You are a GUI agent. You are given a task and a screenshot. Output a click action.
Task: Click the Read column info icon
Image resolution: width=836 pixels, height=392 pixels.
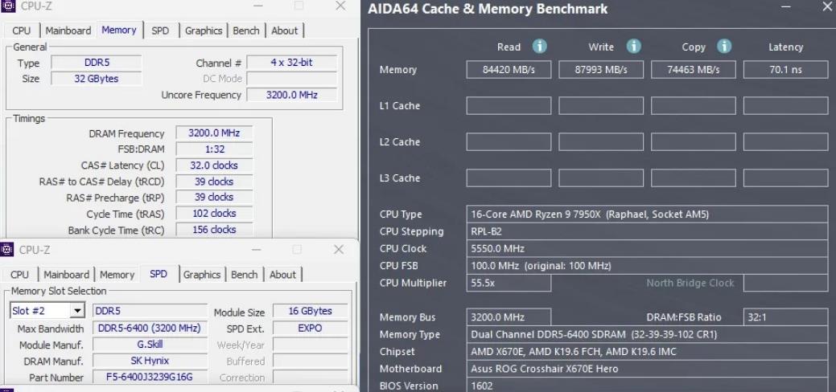[x=539, y=47]
